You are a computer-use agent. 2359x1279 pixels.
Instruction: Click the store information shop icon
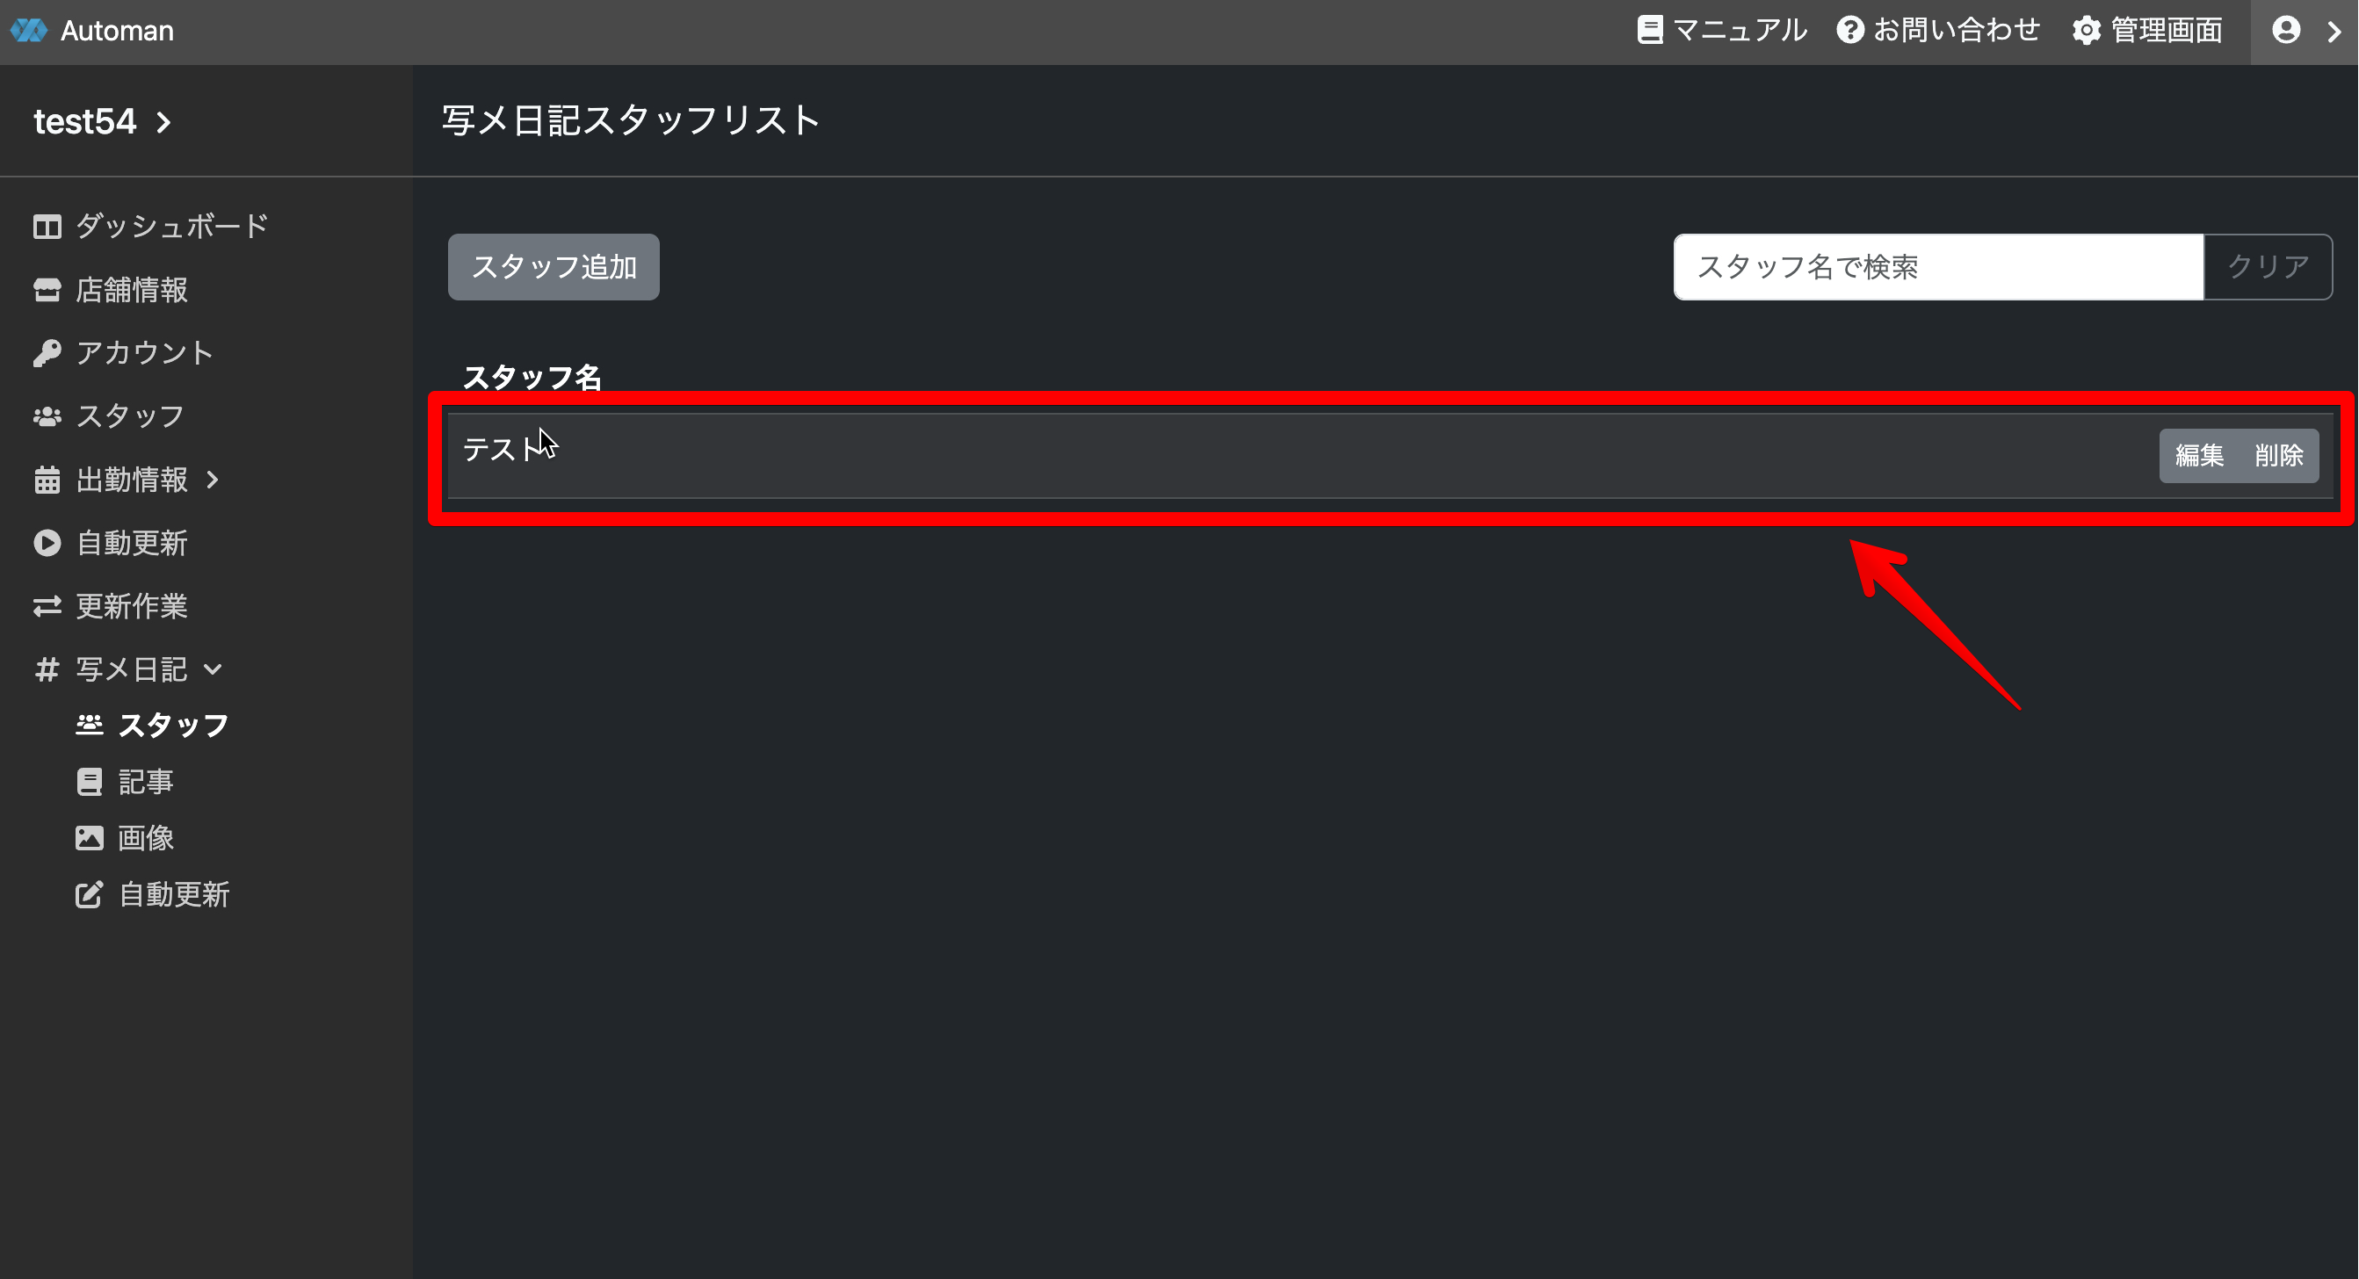pyautogui.click(x=47, y=290)
